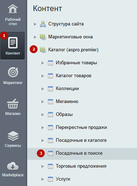Select Коллекции in the tree
The image size is (137, 186).
tap(67, 89)
